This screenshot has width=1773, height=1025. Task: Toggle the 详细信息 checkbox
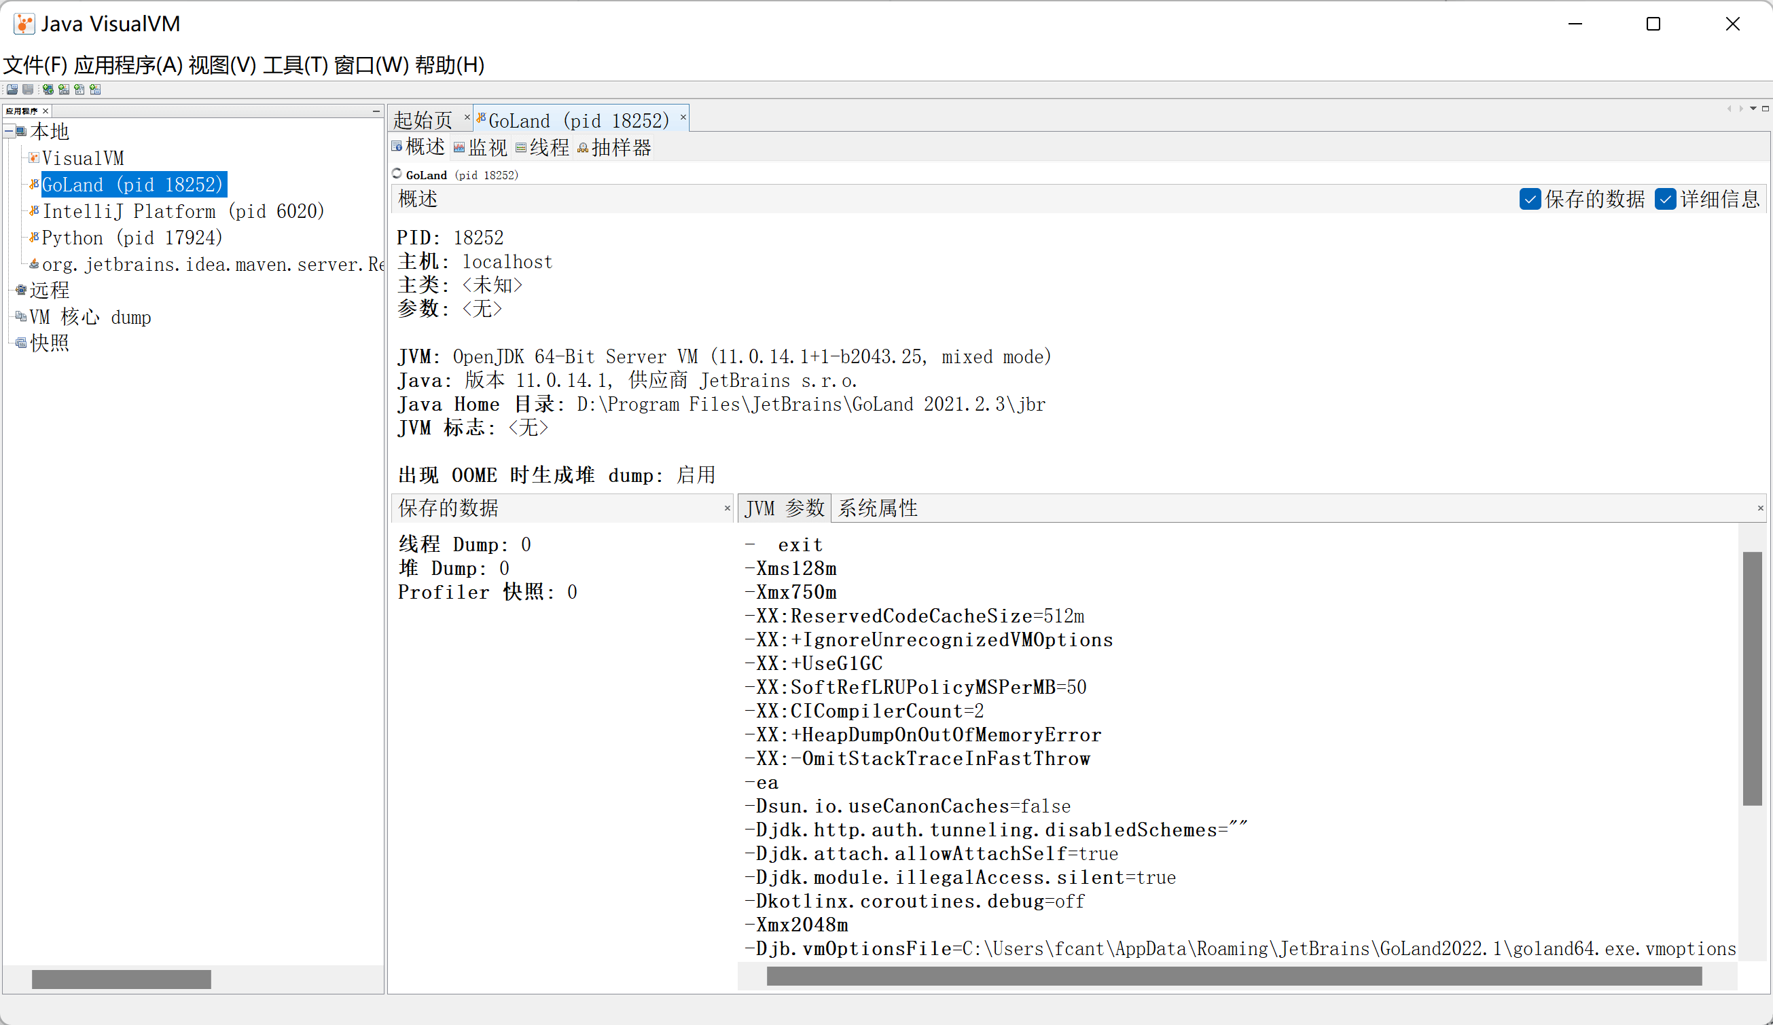[1666, 199]
